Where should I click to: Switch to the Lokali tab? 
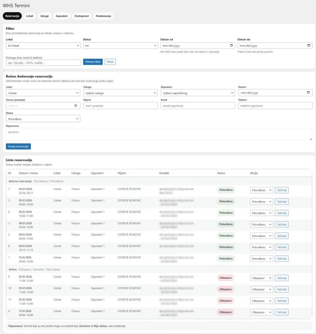pyautogui.click(x=30, y=16)
